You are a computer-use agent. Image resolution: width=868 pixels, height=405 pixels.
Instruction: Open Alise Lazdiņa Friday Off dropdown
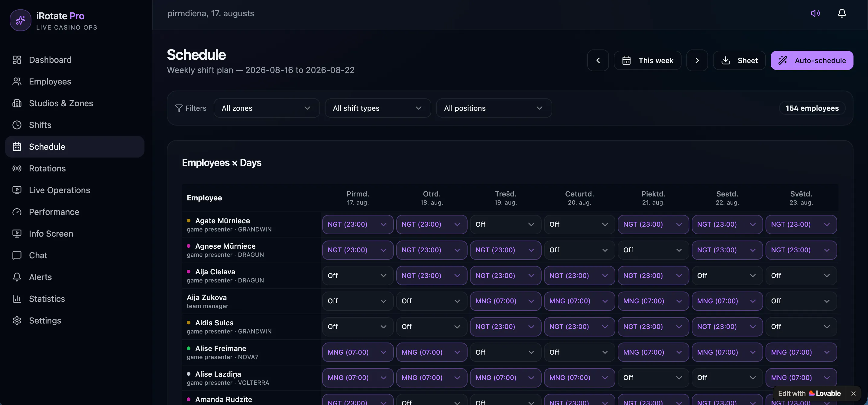pyautogui.click(x=653, y=378)
